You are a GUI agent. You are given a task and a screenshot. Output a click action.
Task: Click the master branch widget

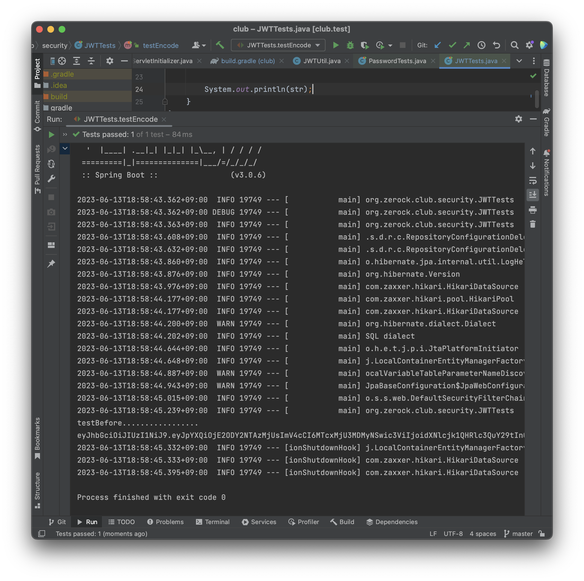(519, 534)
